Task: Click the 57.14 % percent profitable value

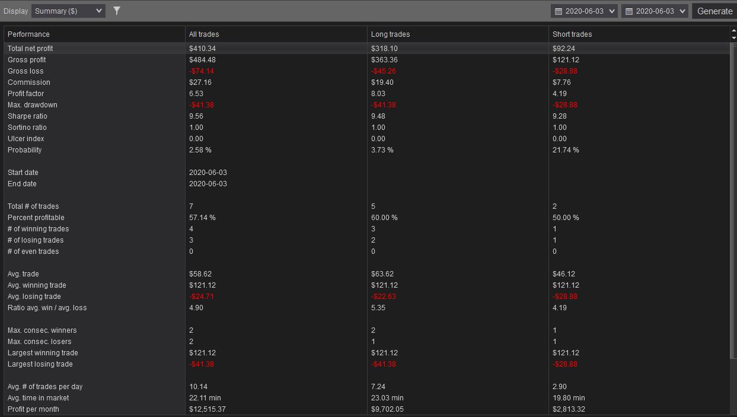Action: click(x=203, y=218)
